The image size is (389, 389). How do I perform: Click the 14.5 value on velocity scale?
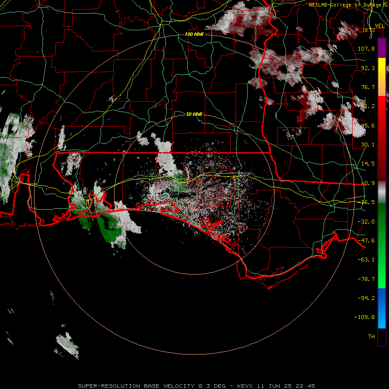(368, 164)
